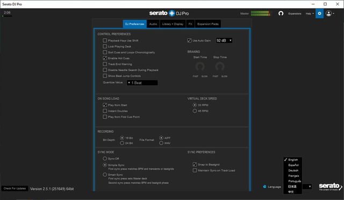Viewport: 344px width, 200px height.
Task: Open the Language dropdown arrow
Action: click(310, 187)
